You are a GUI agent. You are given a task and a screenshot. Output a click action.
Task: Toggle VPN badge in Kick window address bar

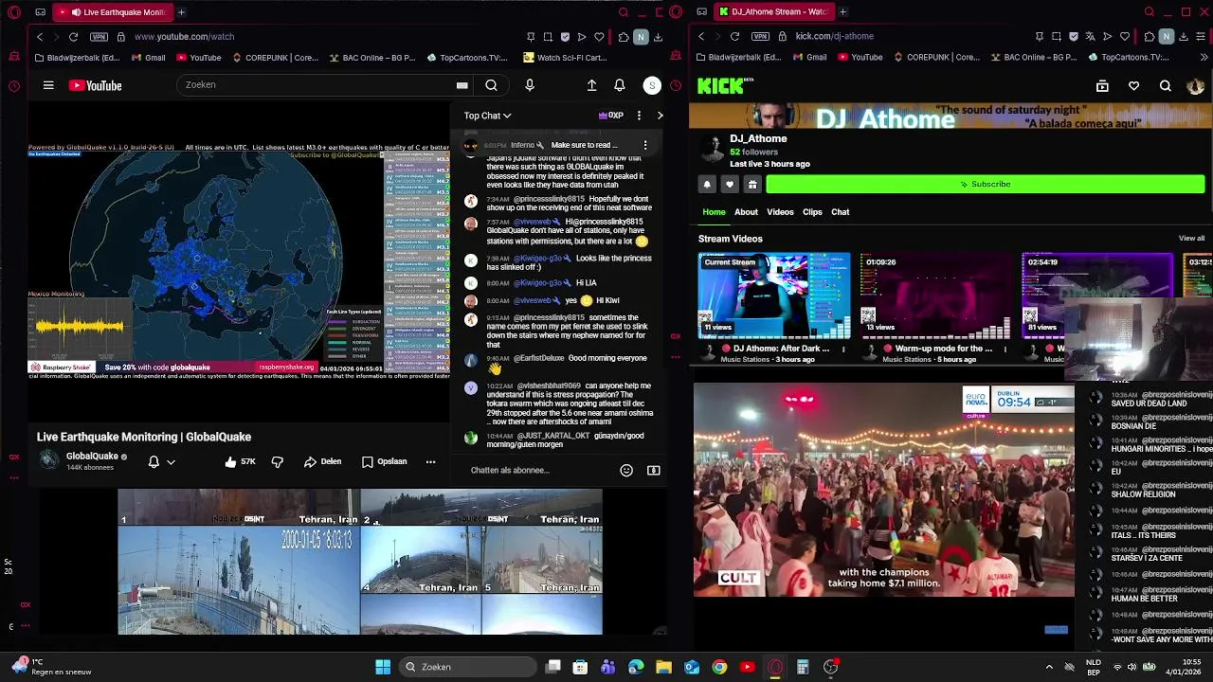point(760,37)
